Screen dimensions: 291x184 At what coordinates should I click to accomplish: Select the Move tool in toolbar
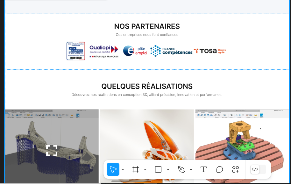[x=113, y=169]
